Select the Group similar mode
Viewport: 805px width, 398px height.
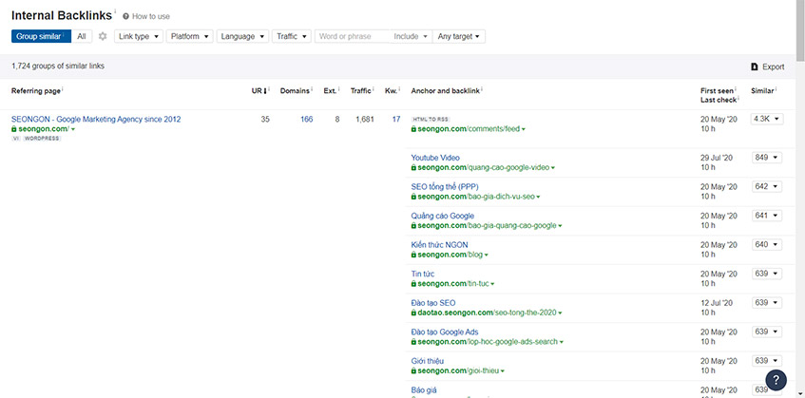(41, 36)
